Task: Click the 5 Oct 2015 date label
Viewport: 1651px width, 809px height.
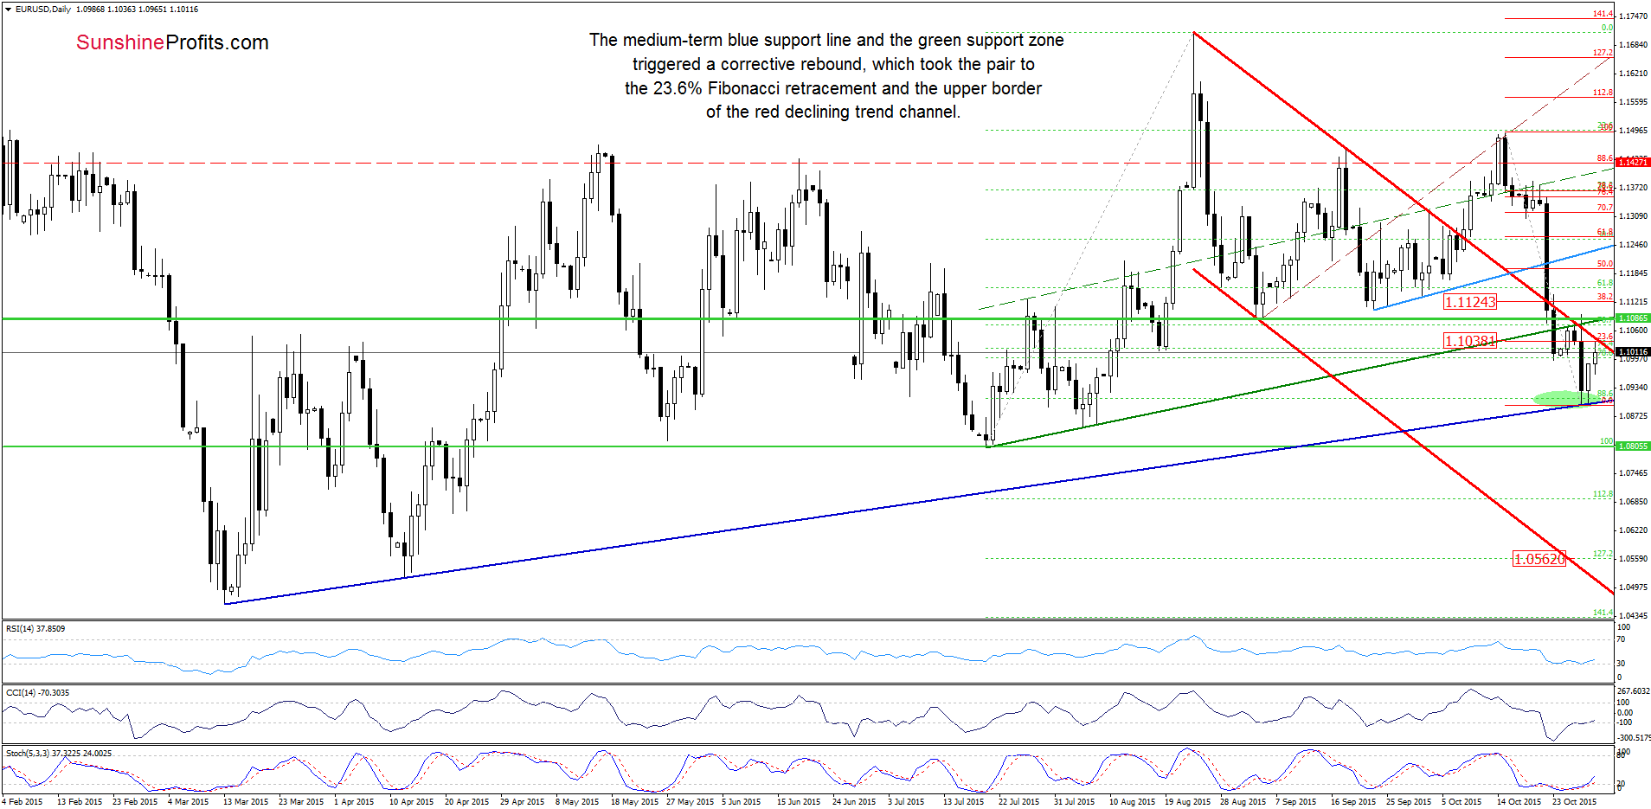Action: [1462, 802]
